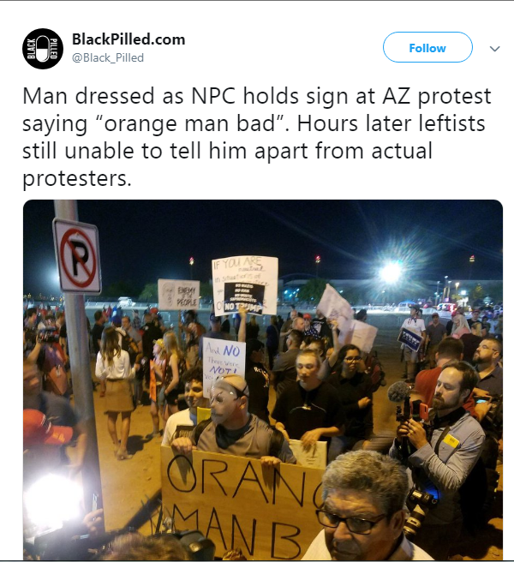Click the 'And NO' handwritten sign
514x562 pixels.
(224, 362)
